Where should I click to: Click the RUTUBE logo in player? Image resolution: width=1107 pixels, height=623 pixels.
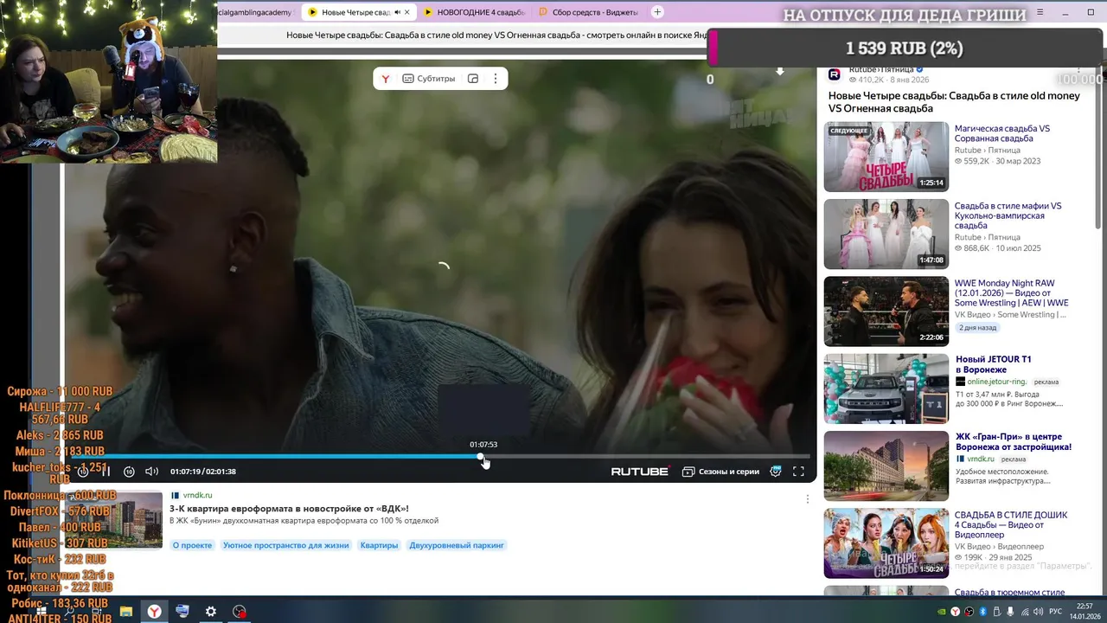click(x=640, y=472)
